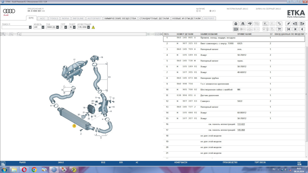
Task: Select part number 8K0 145 737 J
Action: 186,107
